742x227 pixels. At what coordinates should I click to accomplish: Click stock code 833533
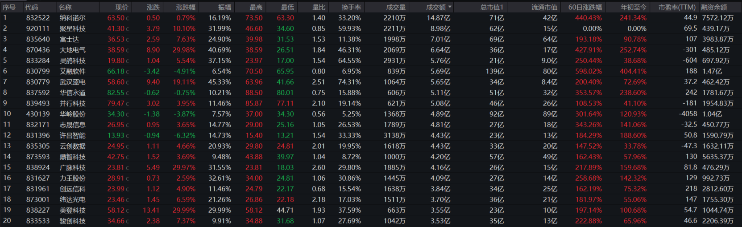(x=38, y=221)
